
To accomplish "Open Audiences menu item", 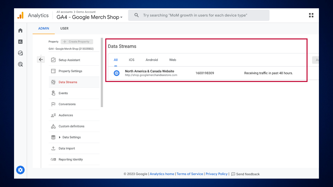I will 74,115.
